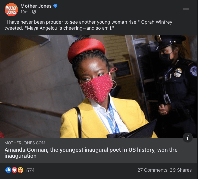198x179 pixels.
Task: Click the globe public audience icon
Action: (34, 12)
